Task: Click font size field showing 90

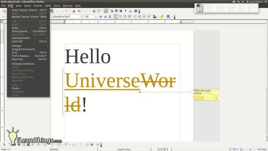Action: point(89,17)
